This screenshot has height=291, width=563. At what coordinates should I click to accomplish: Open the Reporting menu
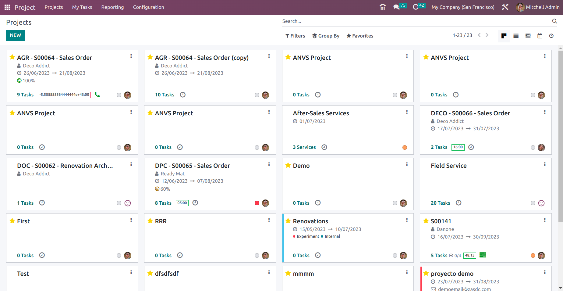tap(112, 7)
